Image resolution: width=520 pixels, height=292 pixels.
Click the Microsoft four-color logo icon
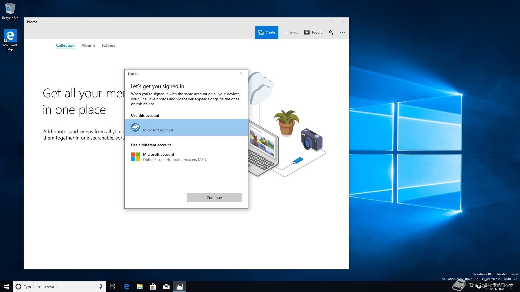pyautogui.click(x=135, y=157)
